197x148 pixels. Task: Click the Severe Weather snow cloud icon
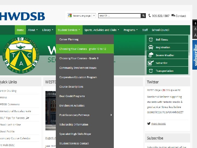[151, 55]
